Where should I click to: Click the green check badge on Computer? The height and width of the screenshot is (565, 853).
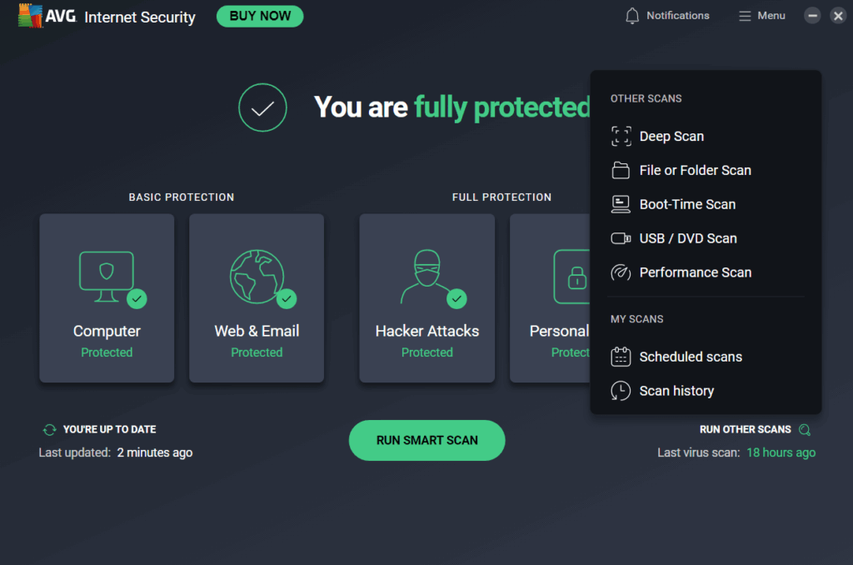coord(137,298)
